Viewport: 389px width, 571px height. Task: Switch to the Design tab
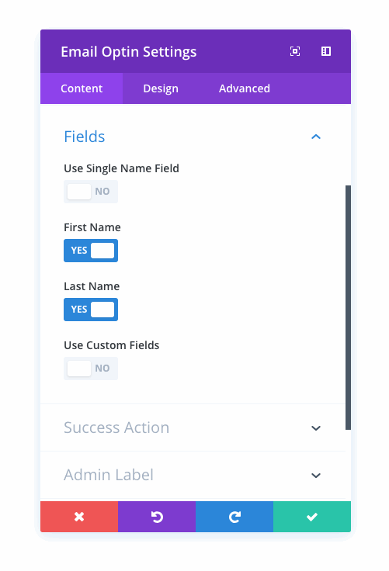coord(161,88)
